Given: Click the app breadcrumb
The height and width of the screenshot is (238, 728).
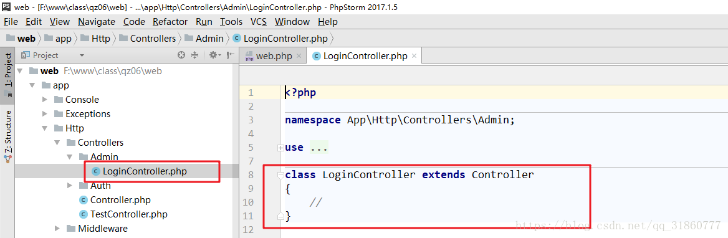Looking at the screenshot, I should (x=59, y=39).
